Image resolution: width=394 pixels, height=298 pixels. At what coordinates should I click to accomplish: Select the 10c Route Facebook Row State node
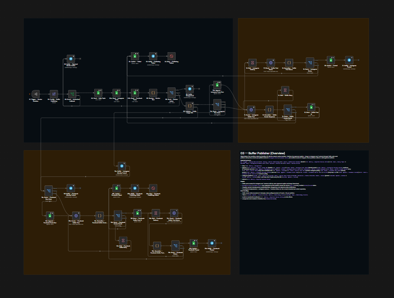point(49,191)
